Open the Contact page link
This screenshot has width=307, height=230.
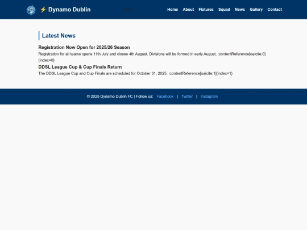point(275,10)
